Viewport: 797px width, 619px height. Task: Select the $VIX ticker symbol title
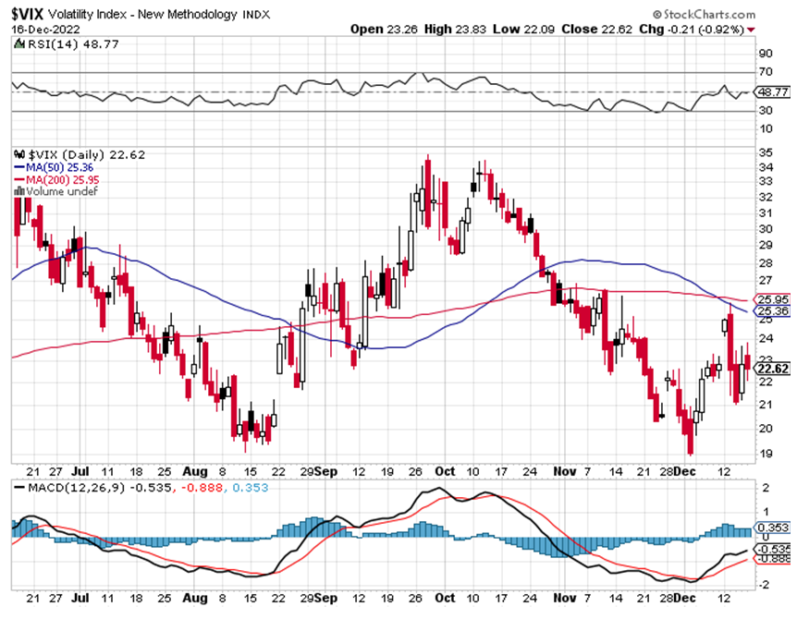[31, 14]
